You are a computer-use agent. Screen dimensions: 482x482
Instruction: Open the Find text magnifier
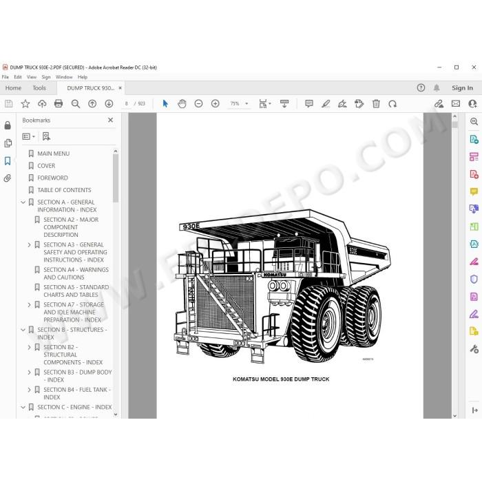(x=75, y=104)
